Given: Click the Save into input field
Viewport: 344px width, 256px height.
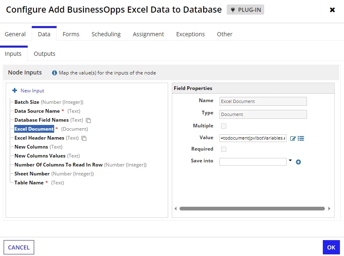Looking at the screenshot, I should coord(253,162).
